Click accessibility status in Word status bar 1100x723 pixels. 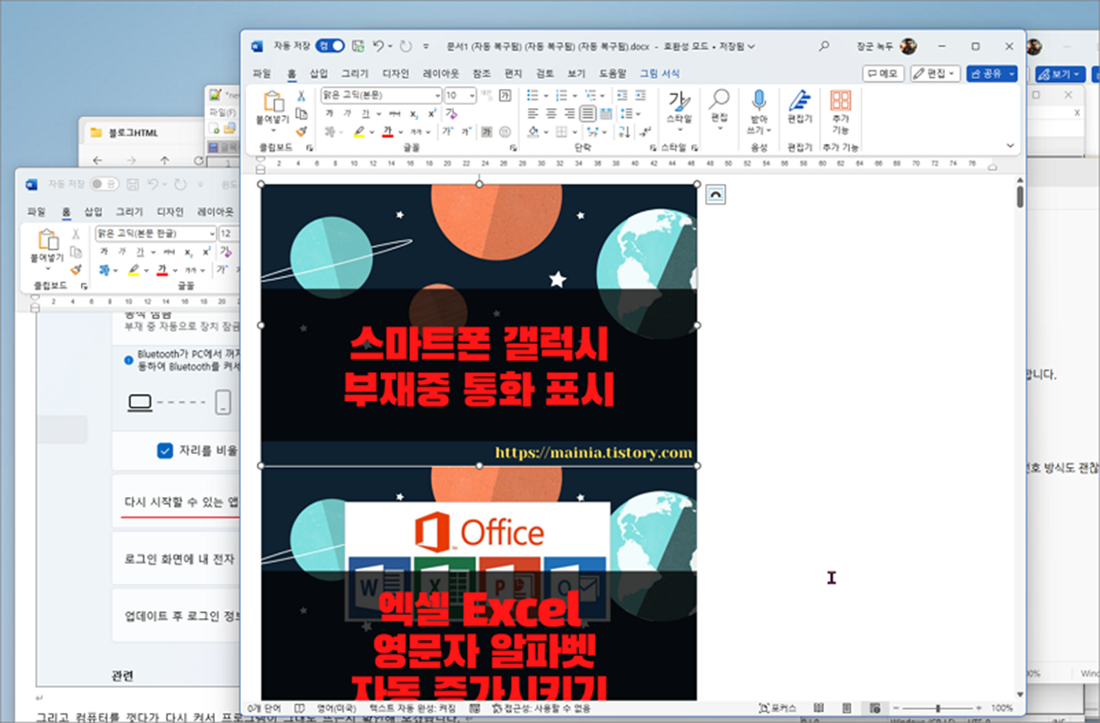(x=542, y=707)
